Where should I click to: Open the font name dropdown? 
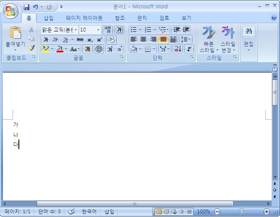[x=76, y=30]
